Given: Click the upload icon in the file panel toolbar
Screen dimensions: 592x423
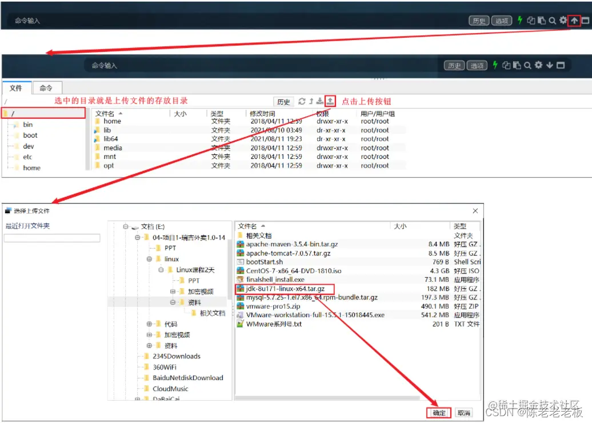Looking at the screenshot, I should point(330,101).
